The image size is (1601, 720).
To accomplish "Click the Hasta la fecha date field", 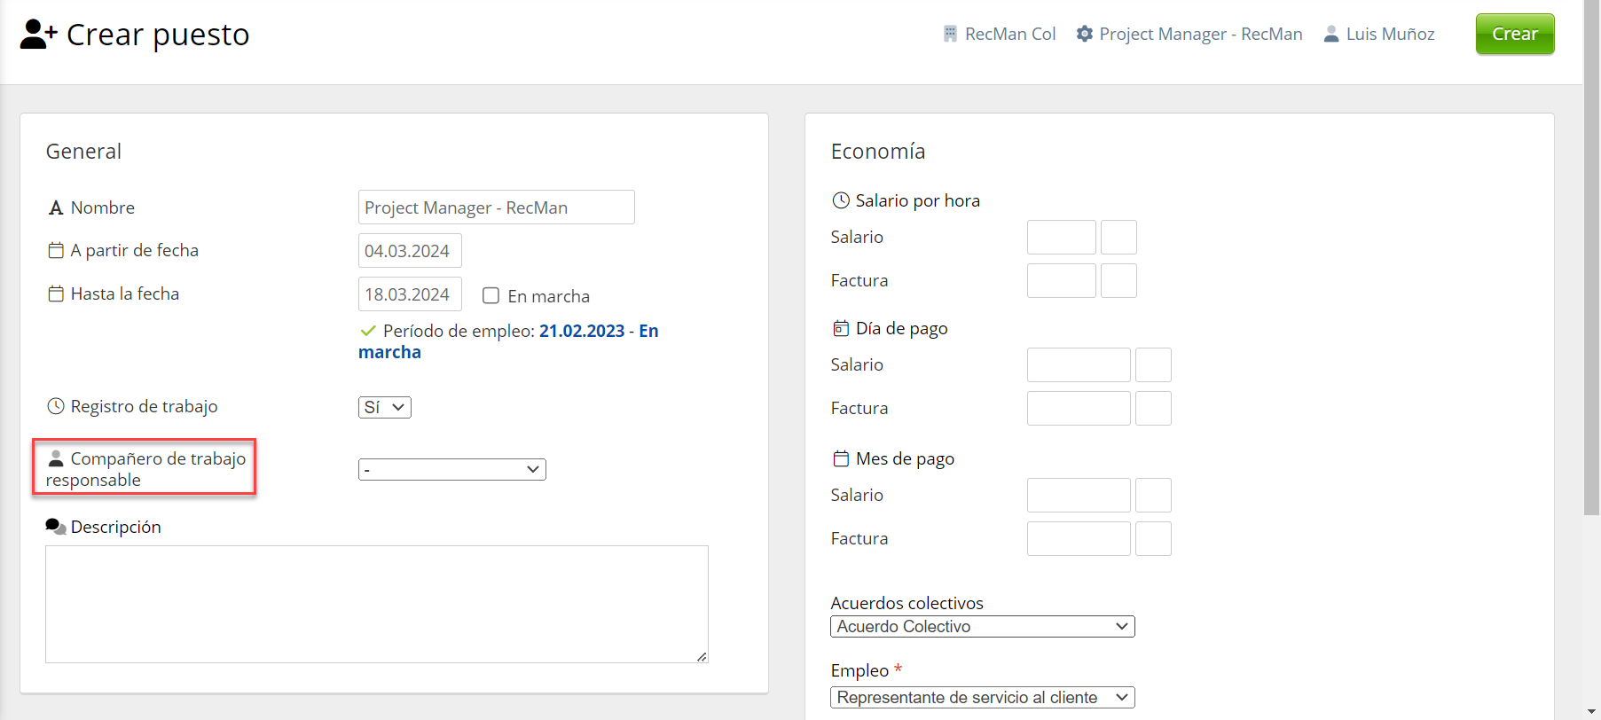I will click(409, 294).
